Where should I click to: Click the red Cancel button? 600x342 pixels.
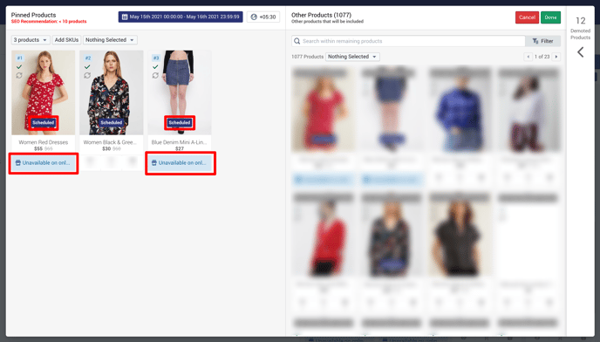click(527, 17)
